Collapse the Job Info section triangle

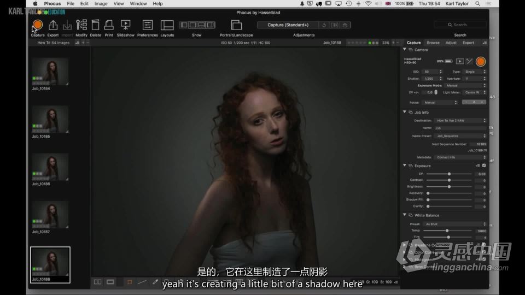point(405,112)
